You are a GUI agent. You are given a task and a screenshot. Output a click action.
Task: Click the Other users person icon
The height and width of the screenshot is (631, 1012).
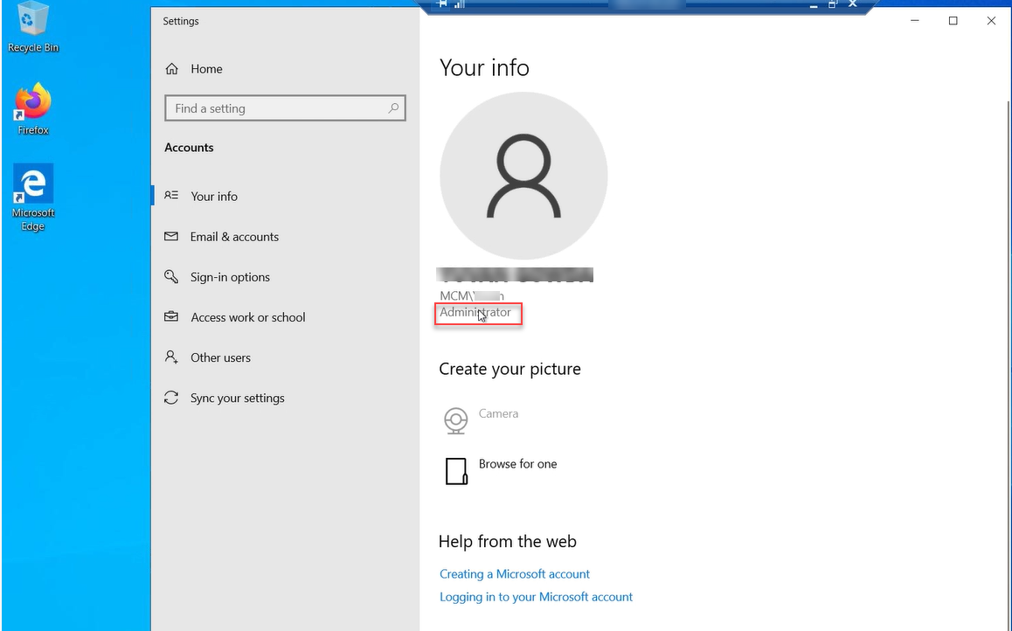(x=171, y=357)
